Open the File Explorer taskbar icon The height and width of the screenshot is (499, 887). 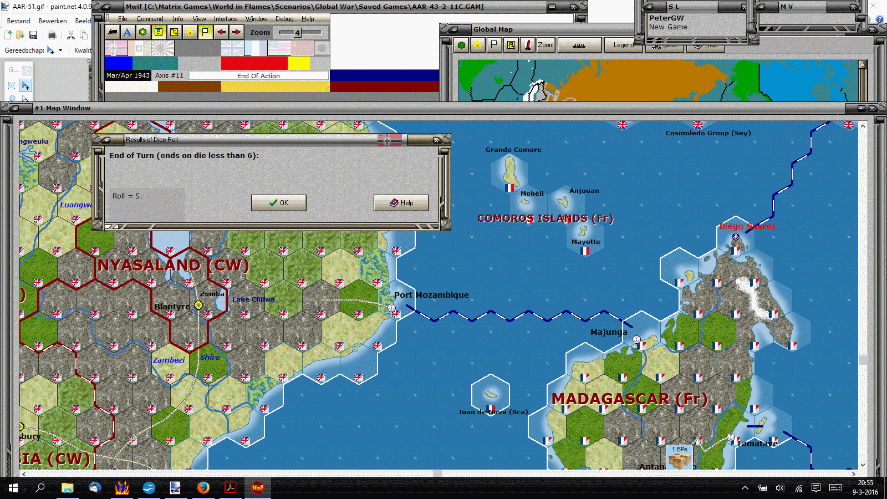click(67, 488)
